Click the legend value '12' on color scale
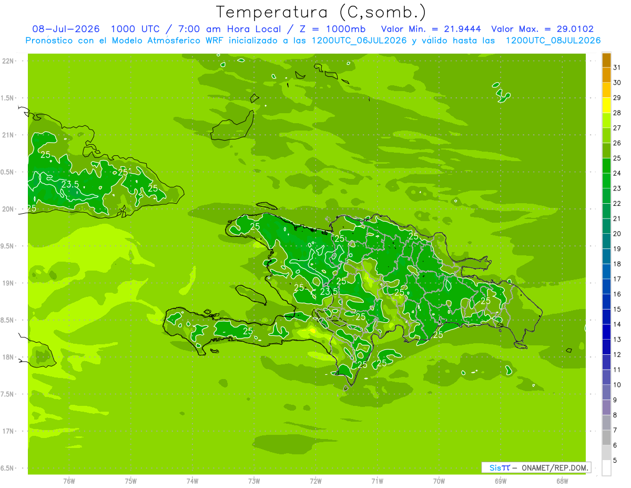The height and width of the screenshot is (488, 631). click(617, 354)
